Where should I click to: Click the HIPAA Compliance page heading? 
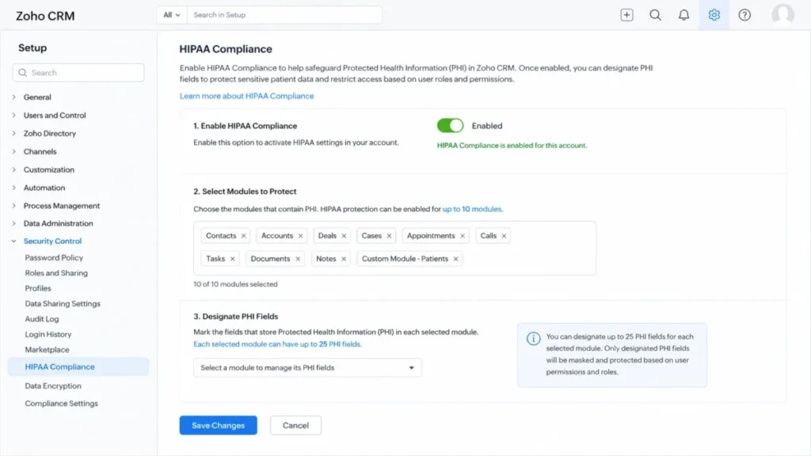coord(226,49)
